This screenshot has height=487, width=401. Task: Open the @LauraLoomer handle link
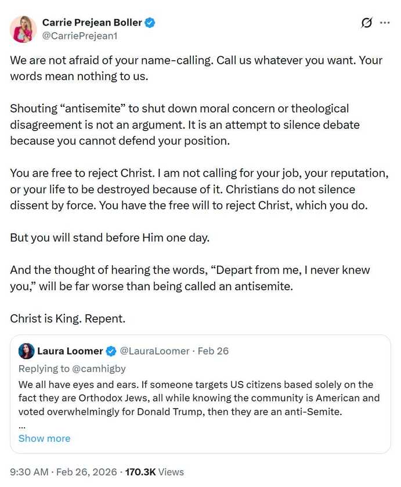point(154,351)
